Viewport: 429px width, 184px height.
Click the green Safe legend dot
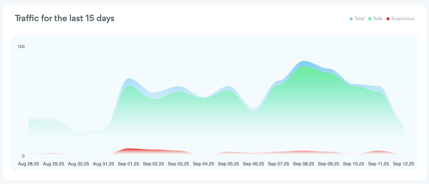coord(369,19)
